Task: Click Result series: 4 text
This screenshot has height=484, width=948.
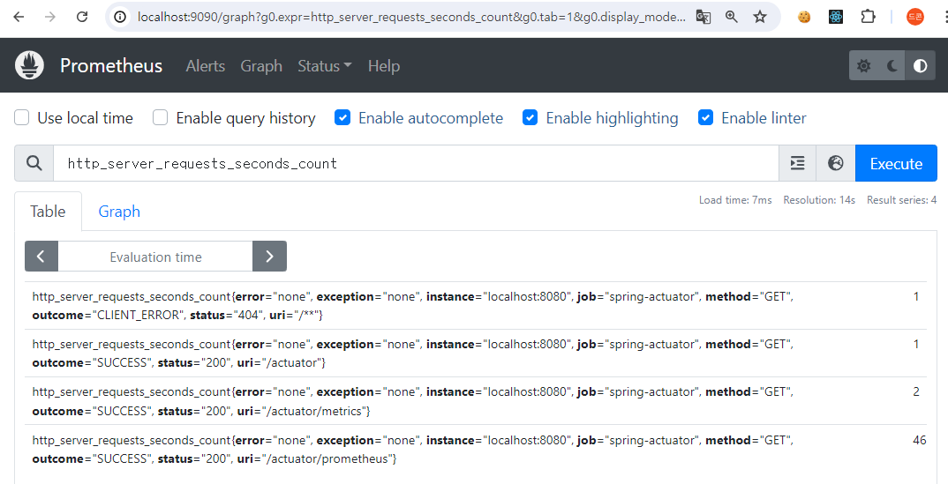Action: 901,200
